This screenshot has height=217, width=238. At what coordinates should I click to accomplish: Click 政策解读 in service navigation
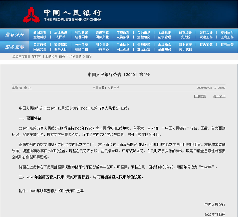point(61,45)
